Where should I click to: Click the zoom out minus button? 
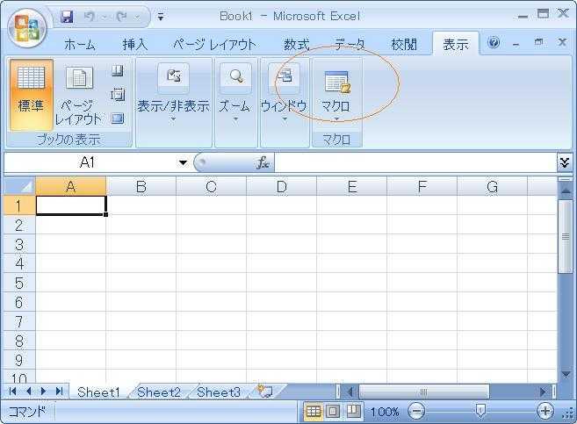(416, 411)
